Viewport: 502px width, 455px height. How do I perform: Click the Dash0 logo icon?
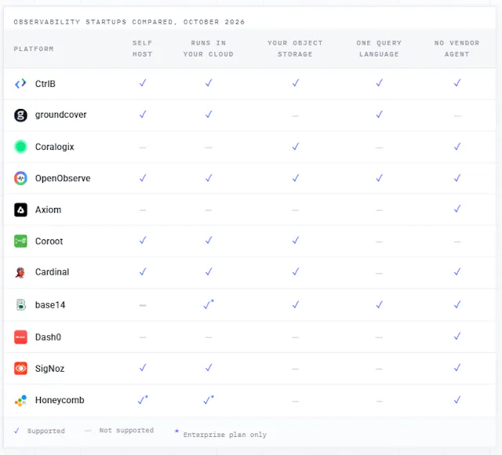(20, 337)
